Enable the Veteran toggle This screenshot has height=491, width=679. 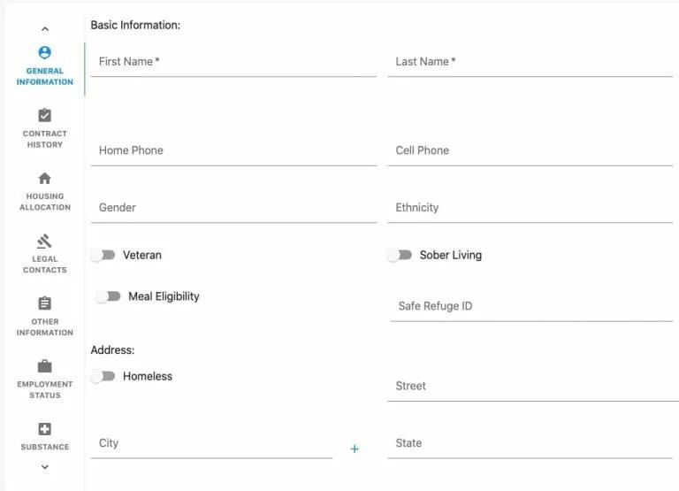[x=103, y=255]
